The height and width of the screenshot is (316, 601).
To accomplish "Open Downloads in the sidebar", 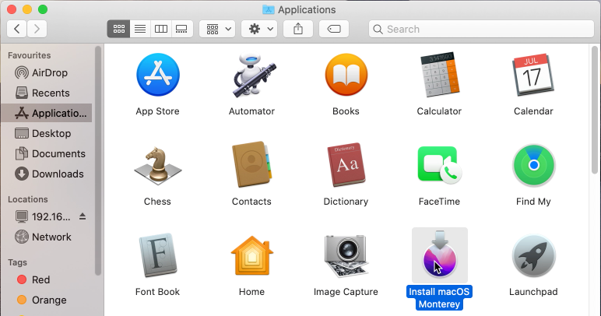I will (47, 174).
